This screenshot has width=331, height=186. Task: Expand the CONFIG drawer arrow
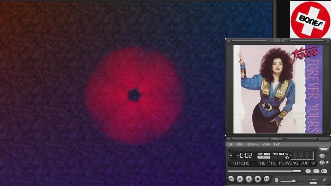pyautogui.click(x=313, y=183)
